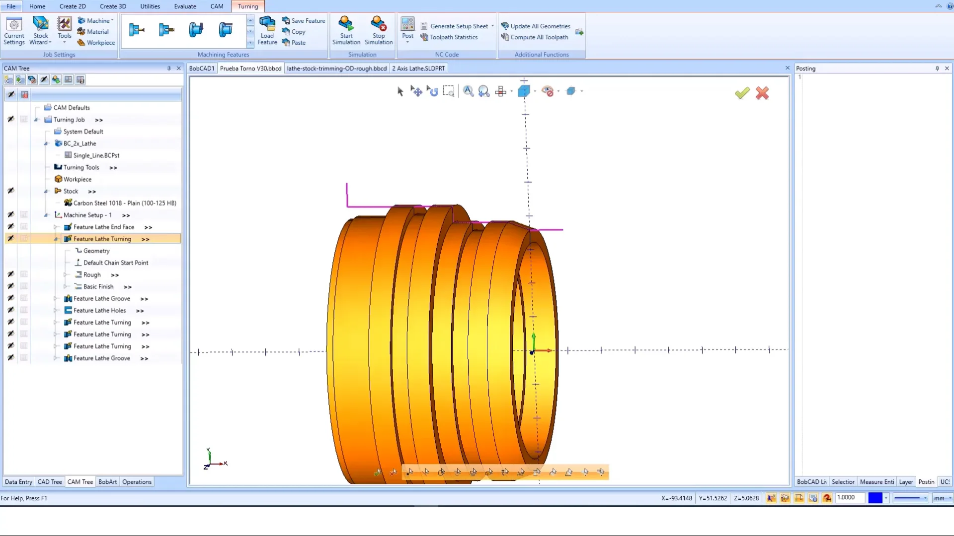The width and height of the screenshot is (954, 536).
Task: Open the line style selector in status bar
Action: 910,498
